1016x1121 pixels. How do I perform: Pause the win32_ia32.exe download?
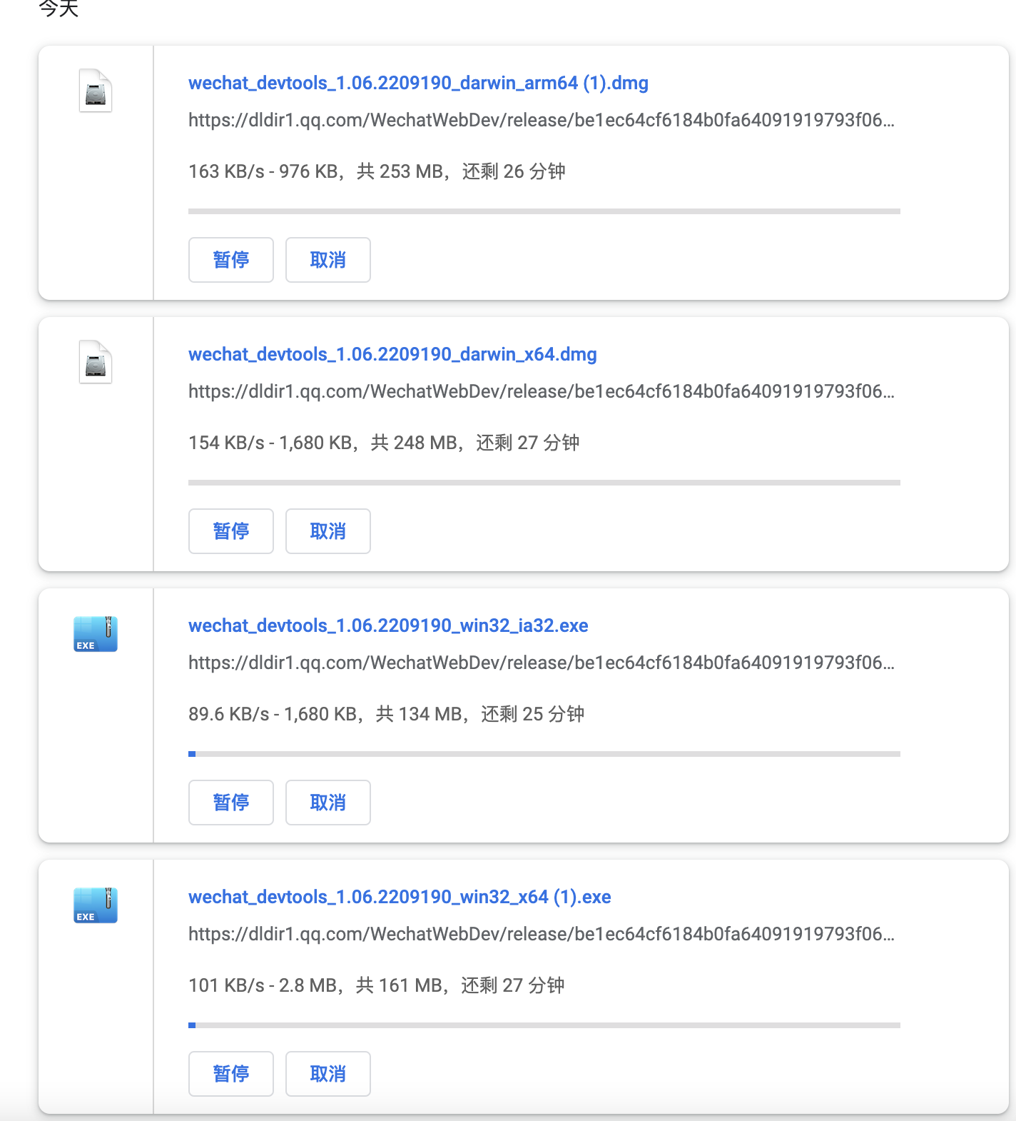[231, 803]
